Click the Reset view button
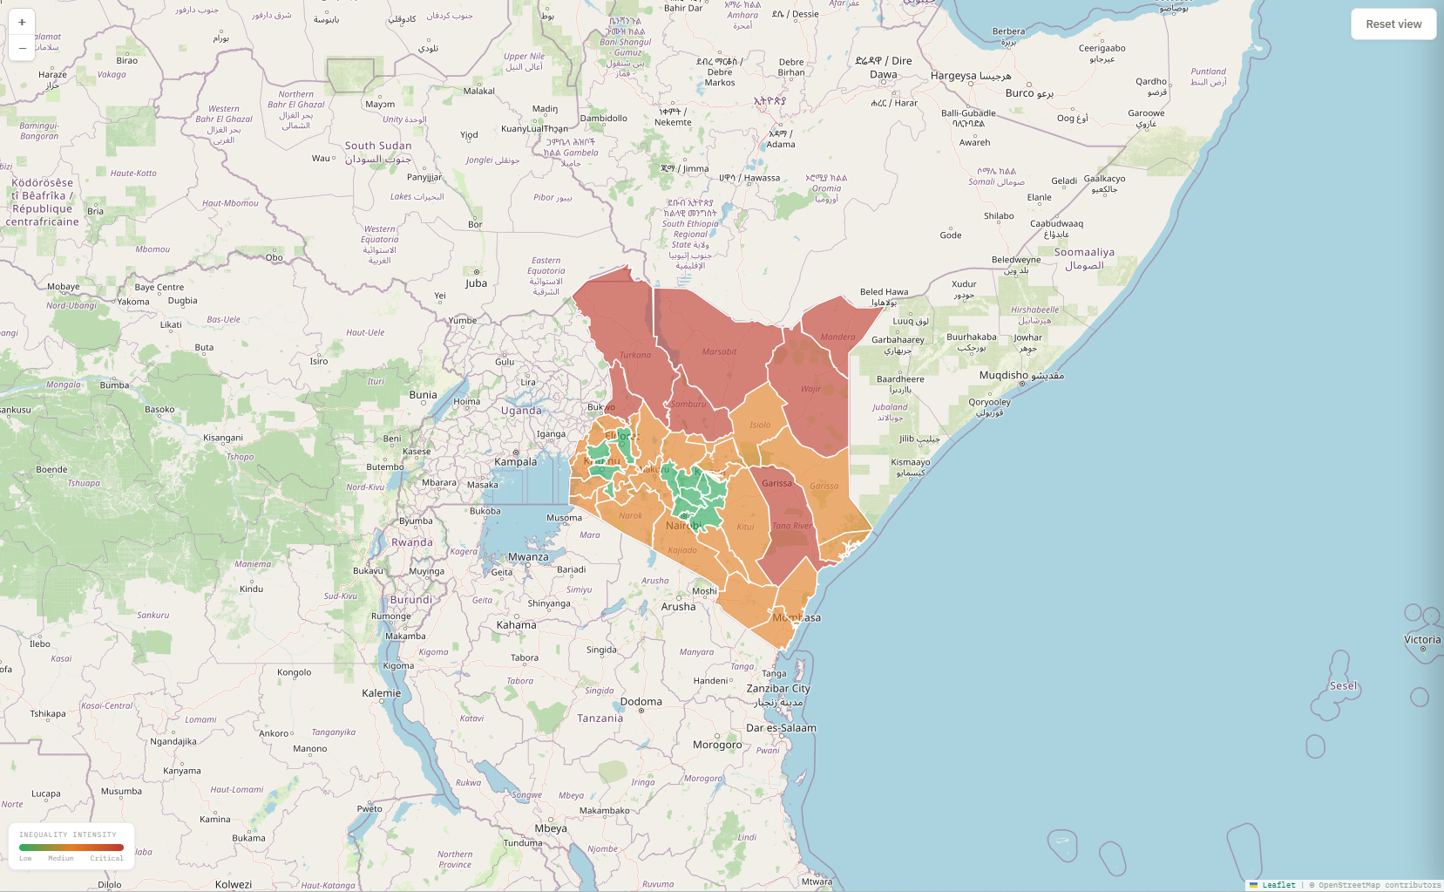This screenshot has height=892, width=1444. [x=1393, y=24]
